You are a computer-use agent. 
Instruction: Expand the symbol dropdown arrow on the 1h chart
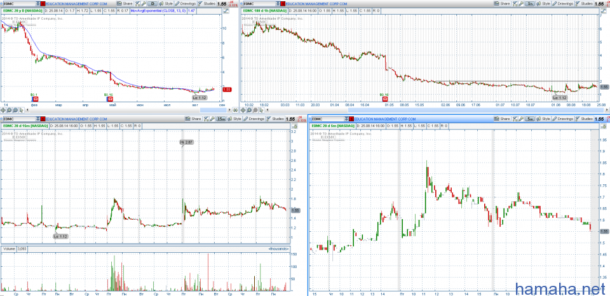pos(278,4)
